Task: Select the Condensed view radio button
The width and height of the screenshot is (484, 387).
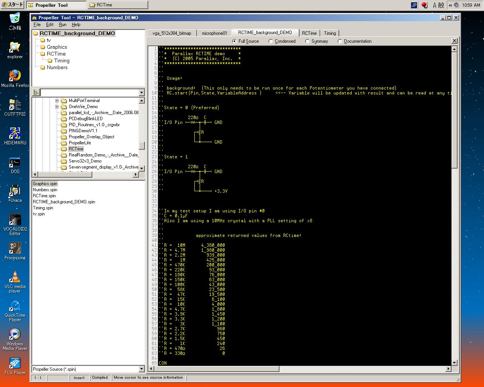Action: point(271,41)
